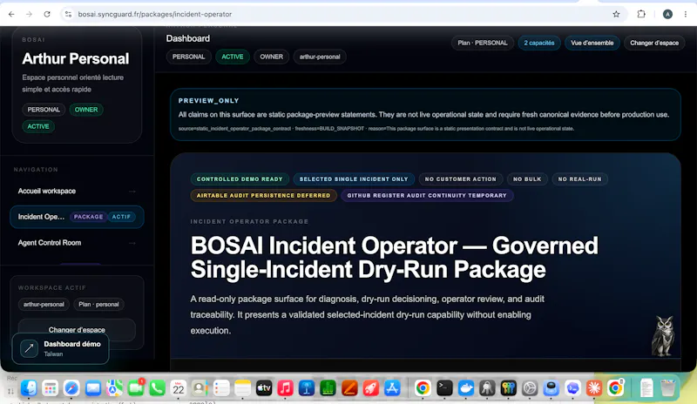This screenshot has width=697, height=404.
Task: Click the PREVIEW_ONLY banner heading
Action: click(x=209, y=101)
